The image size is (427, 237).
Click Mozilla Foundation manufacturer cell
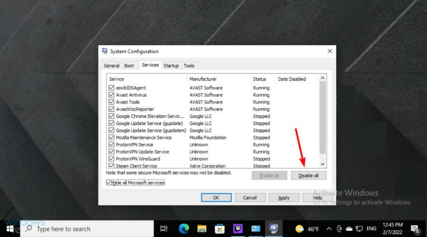pos(208,137)
